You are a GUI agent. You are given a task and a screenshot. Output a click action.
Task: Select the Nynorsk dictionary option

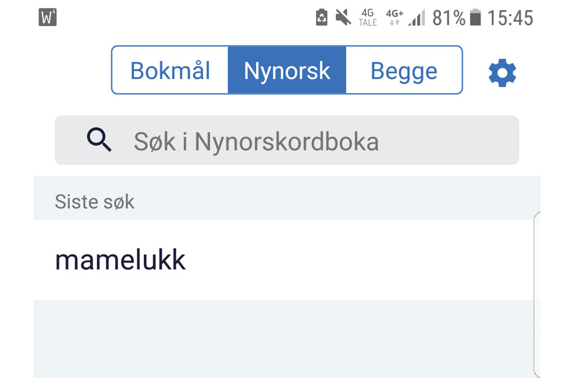click(x=287, y=71)
